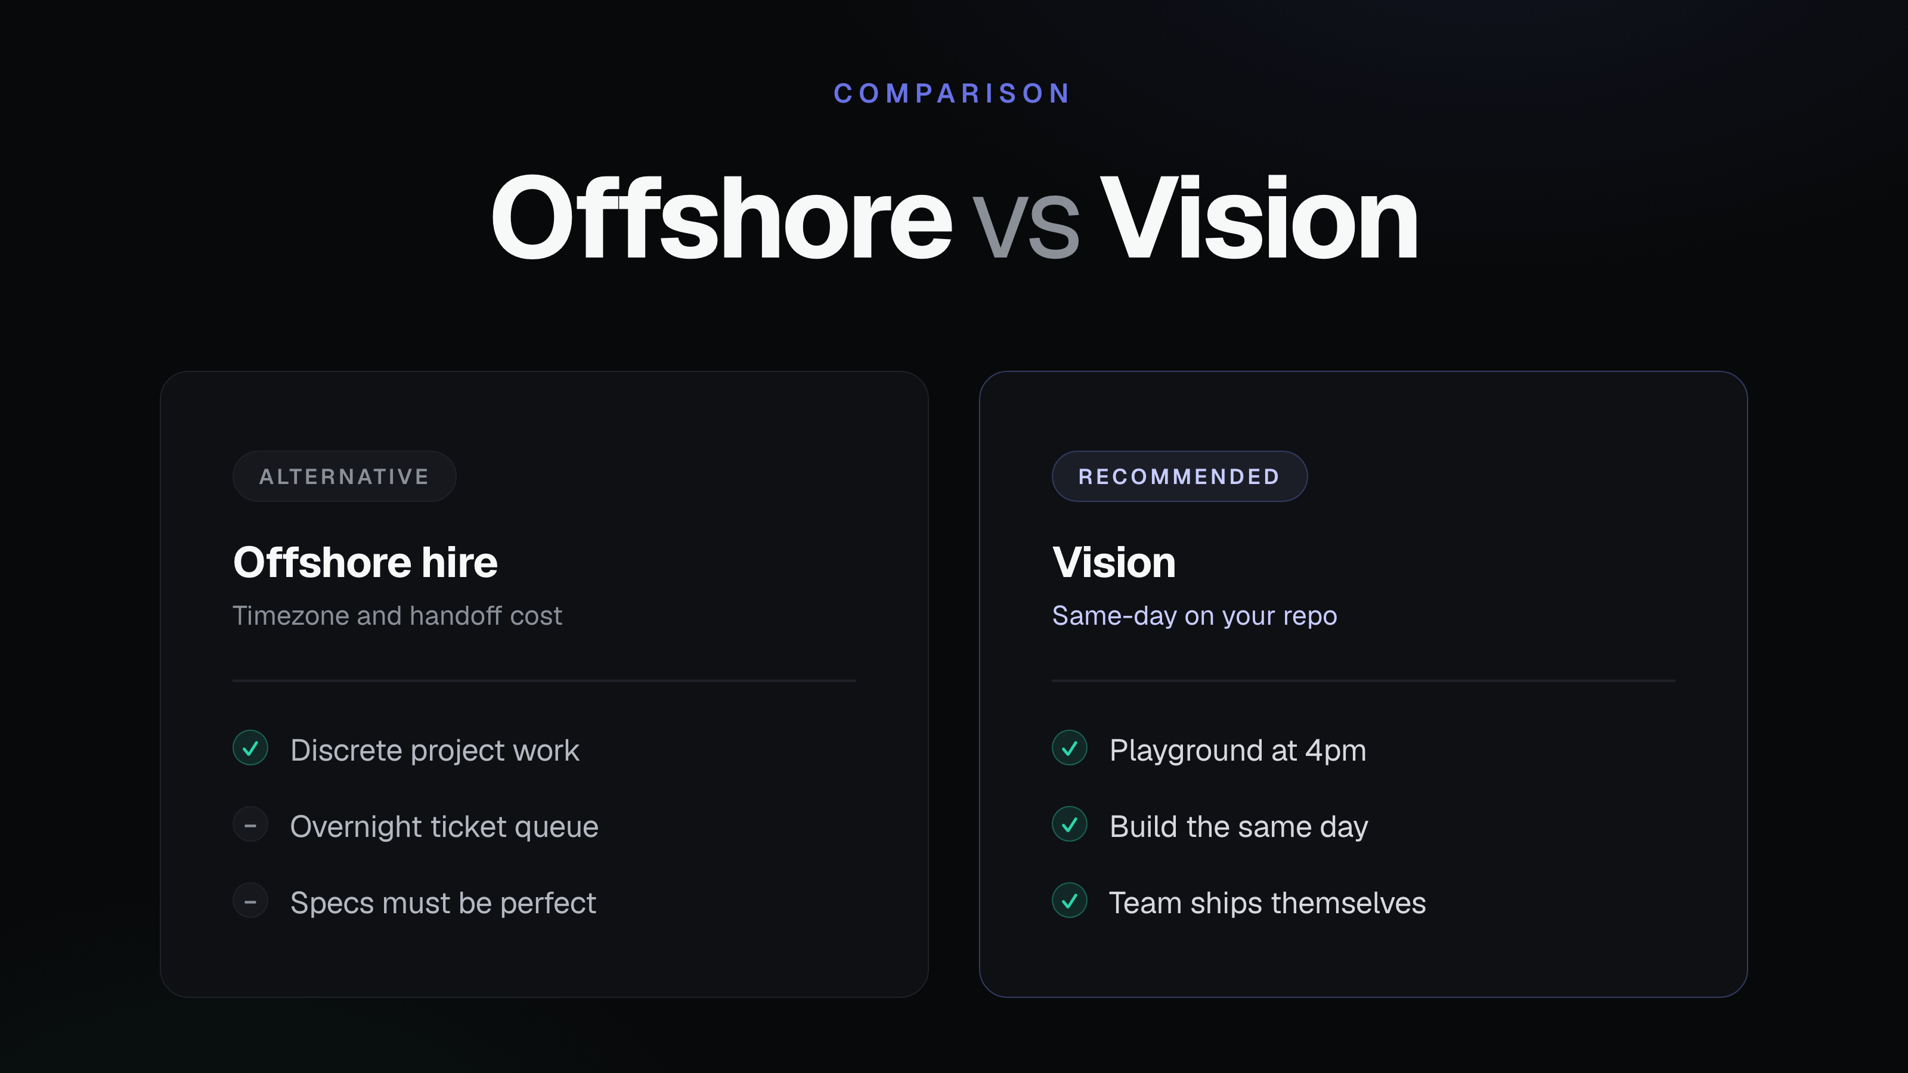Click the Timezone and handoff cost subtitle
This screenshot has width=1908, height=1073.
(397, 616)
